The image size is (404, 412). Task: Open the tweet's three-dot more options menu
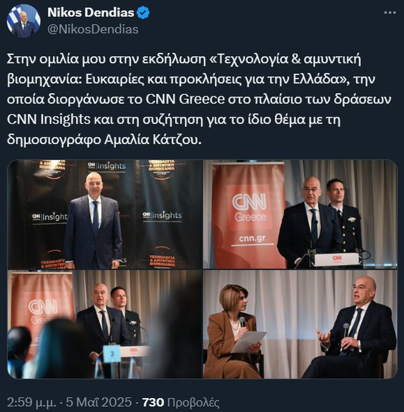click(389, 13)
